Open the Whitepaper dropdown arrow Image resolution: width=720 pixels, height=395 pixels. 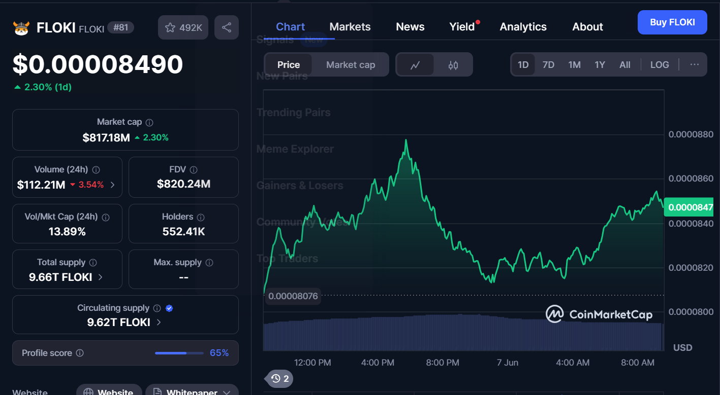point(227,392)
